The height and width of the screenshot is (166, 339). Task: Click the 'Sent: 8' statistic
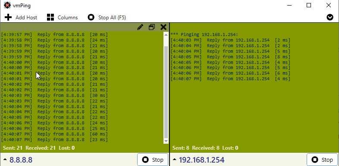coord(181,148)
